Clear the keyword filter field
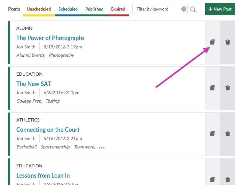Screen dimensions: 243x185 click(x=184, y=9)
